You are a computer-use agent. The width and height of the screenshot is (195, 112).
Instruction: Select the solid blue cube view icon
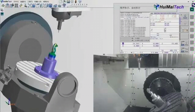pyautogui.click(x=50, y=6)
